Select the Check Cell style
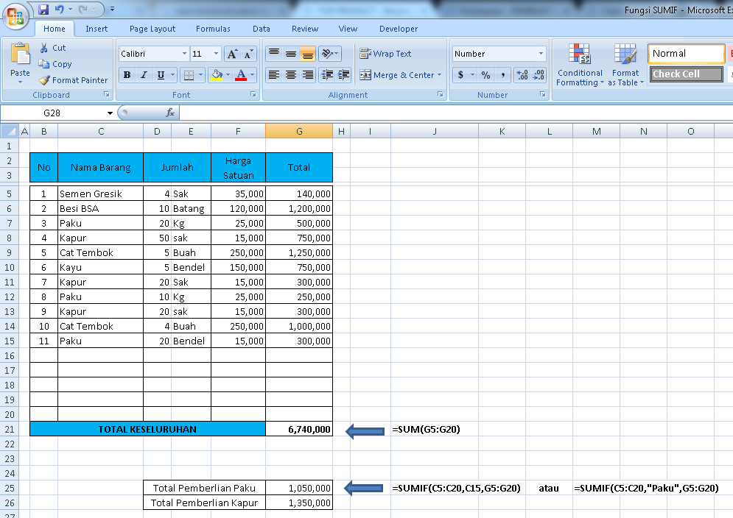This screenshot has width=733, height=518. tap(687, 74)
